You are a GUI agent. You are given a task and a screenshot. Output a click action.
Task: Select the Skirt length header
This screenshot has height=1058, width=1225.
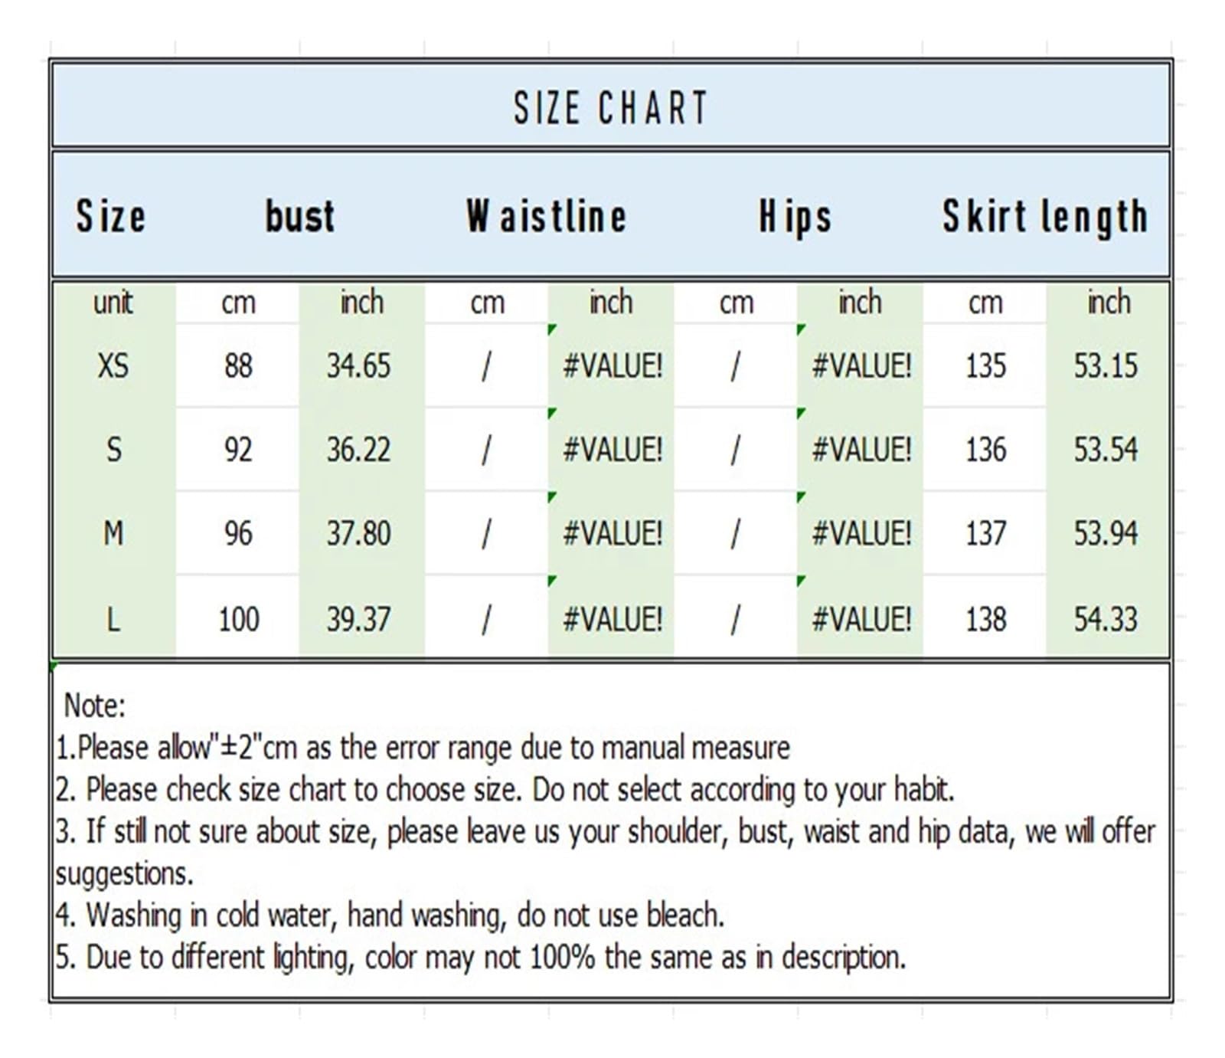tap(1045, 216)
